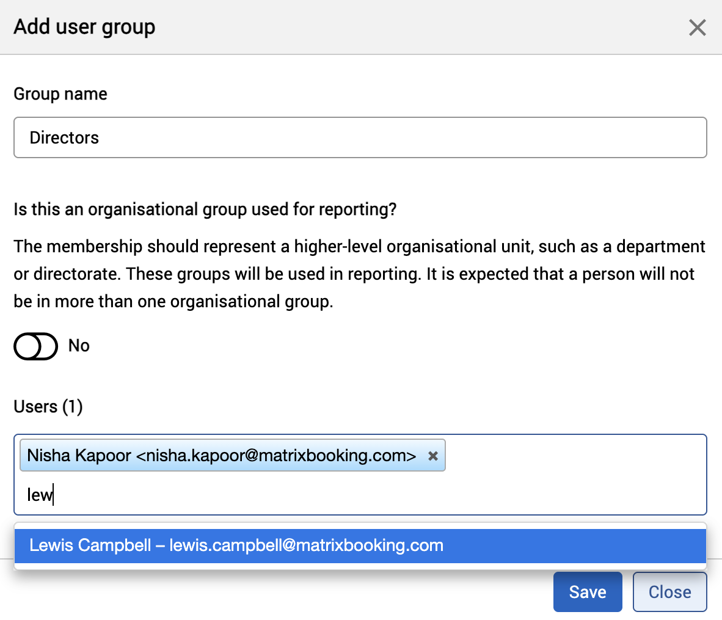Click the Users (1) section label

(x=48, y=406)
